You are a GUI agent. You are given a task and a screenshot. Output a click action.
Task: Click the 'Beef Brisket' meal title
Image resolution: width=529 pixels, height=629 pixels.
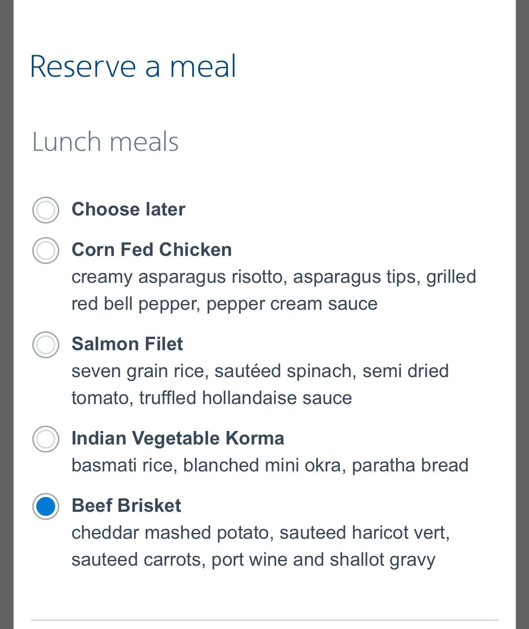(x=126, y=506)
